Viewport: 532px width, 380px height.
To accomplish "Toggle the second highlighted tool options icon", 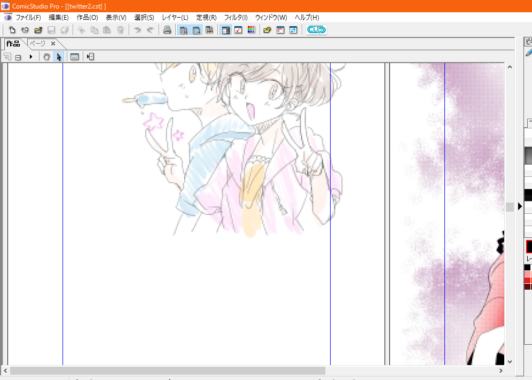I will (x=197, y=30).
